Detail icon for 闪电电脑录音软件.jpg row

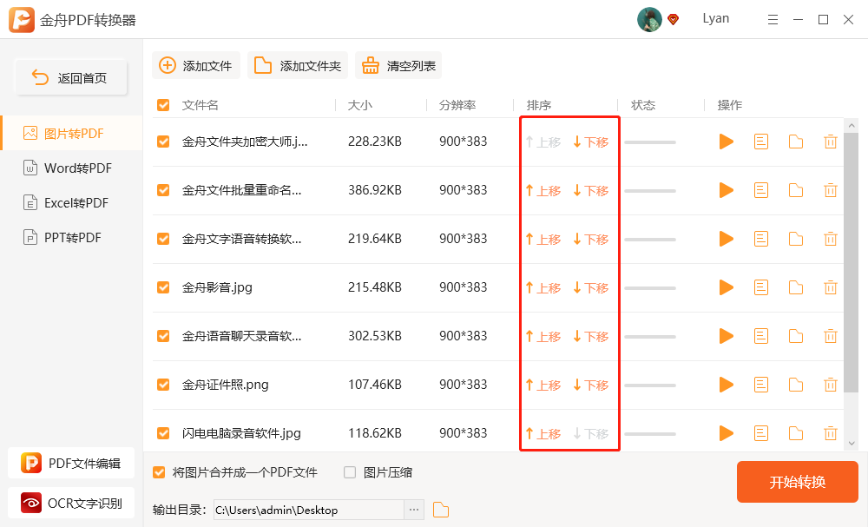click(761, 433)
